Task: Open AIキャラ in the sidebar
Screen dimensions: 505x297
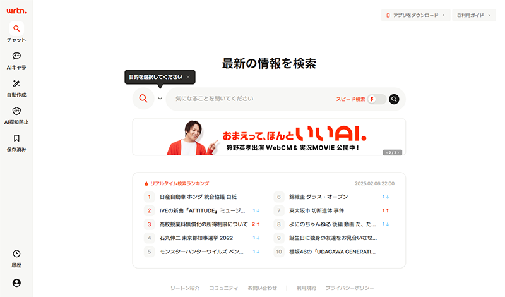Action: pos(16,61)
